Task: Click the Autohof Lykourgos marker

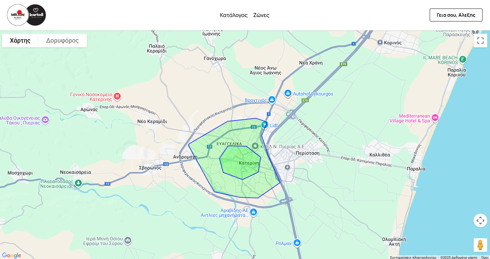Action: click(288, 93)
